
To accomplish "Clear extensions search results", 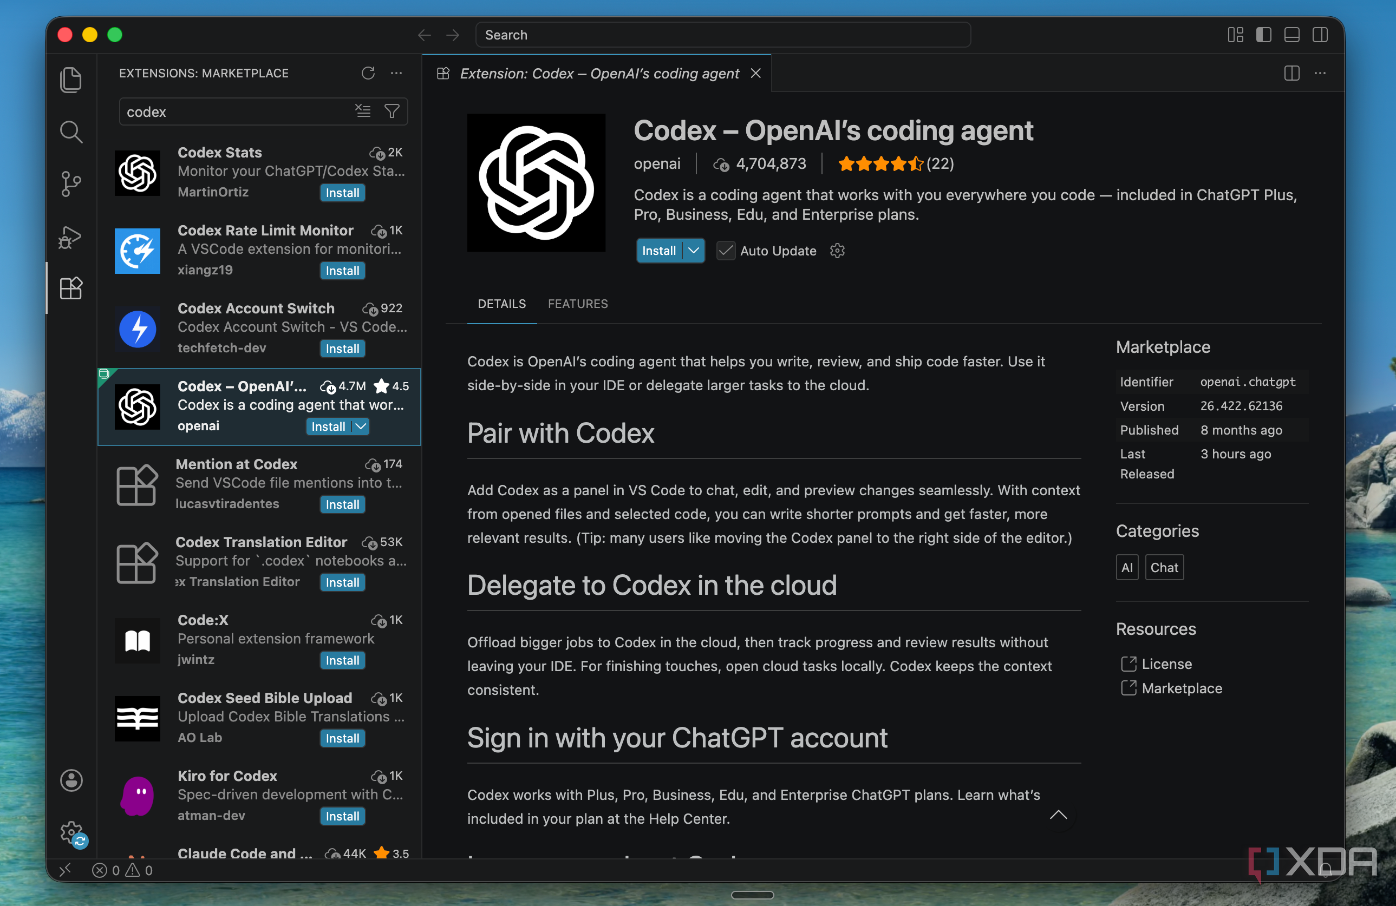I will (x=363, y=111).
